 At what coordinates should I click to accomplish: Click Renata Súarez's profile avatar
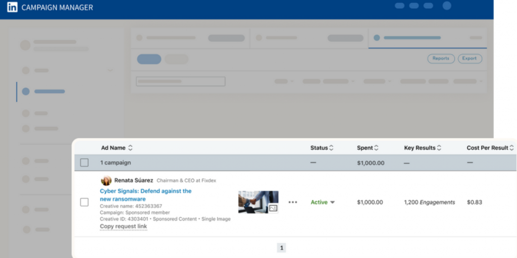107,180
